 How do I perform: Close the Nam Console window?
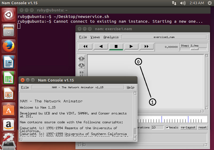23,80
